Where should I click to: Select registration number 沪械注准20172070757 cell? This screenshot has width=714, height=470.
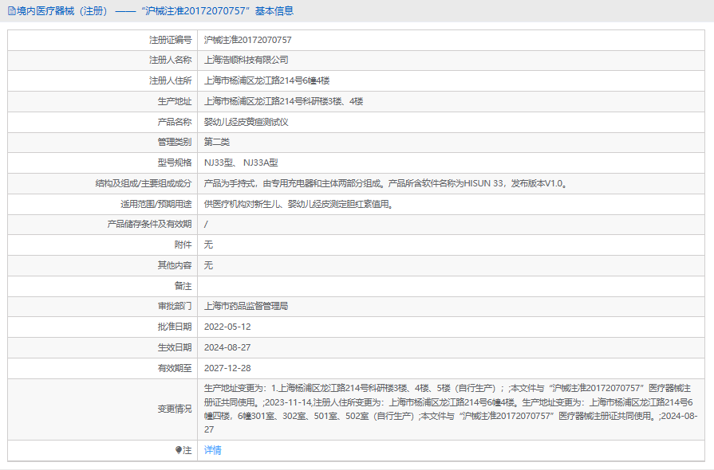(248, 40)
